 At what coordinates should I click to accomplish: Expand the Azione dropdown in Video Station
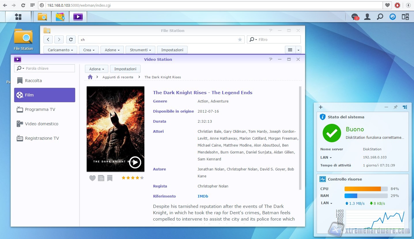coord(97,69)
